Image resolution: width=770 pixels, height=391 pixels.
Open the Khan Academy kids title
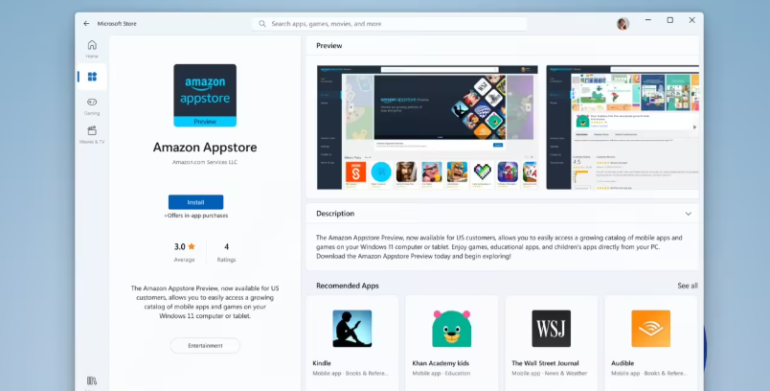(441, 363)
